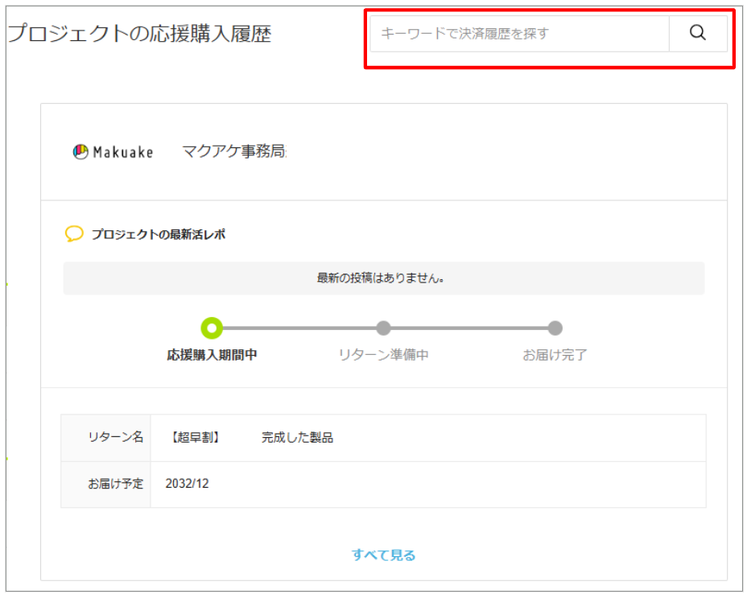Click the 【超早割】 完成した製品 return name

(251, 438)
